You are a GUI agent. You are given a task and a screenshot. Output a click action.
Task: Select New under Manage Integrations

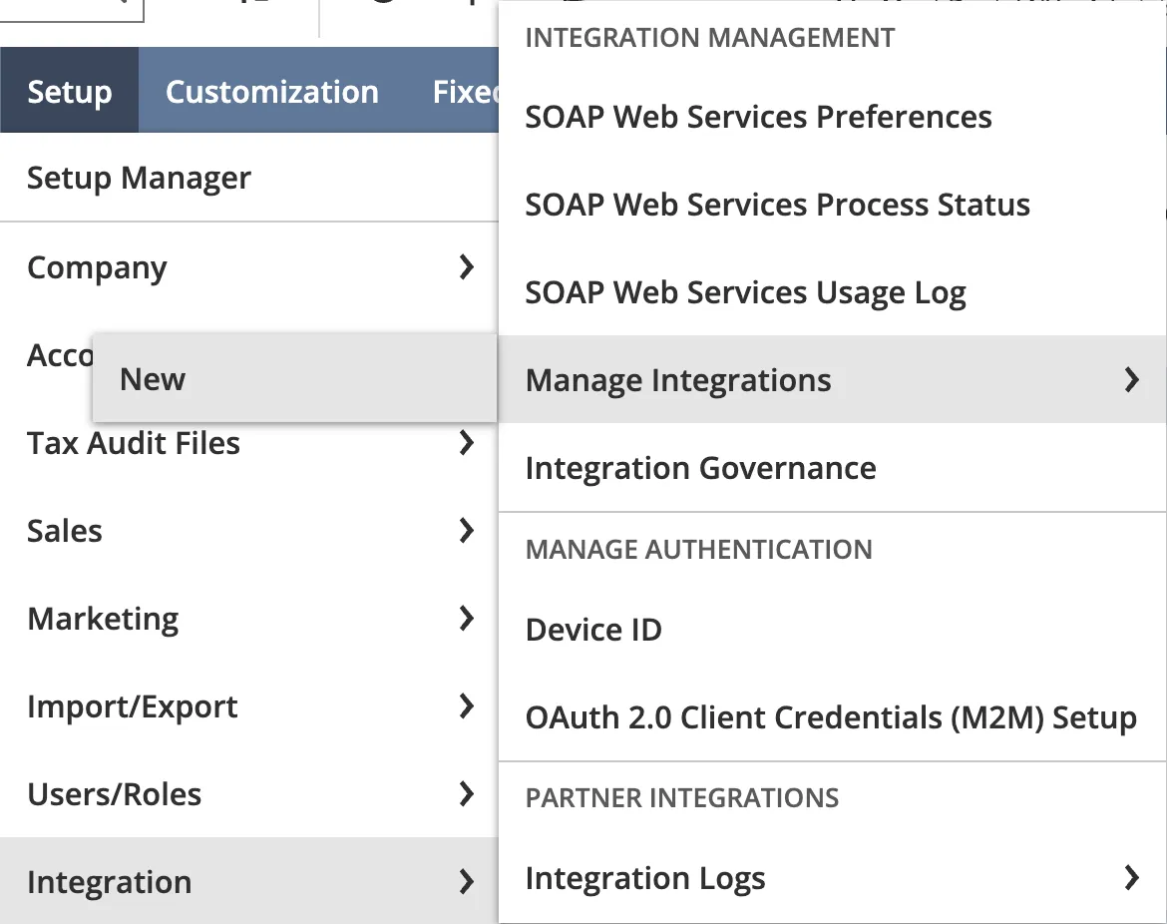(294, 378)
